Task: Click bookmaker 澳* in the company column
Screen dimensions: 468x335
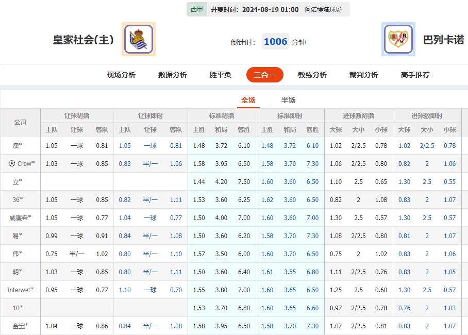Action: pos(17,145)
